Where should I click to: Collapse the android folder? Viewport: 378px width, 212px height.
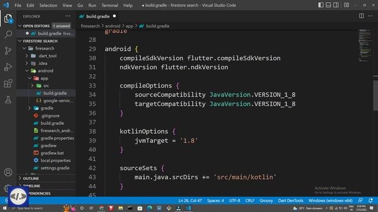(x=27, y=71)
